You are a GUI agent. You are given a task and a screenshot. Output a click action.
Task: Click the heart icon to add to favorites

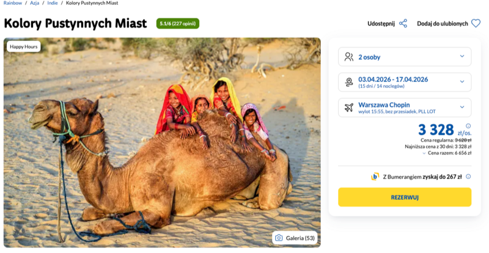pyautogui.click(x=476, y=23)
